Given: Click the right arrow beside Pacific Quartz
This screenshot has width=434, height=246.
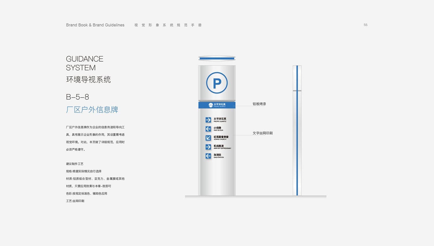Looking at the screenshot, I should pos(208,120).
